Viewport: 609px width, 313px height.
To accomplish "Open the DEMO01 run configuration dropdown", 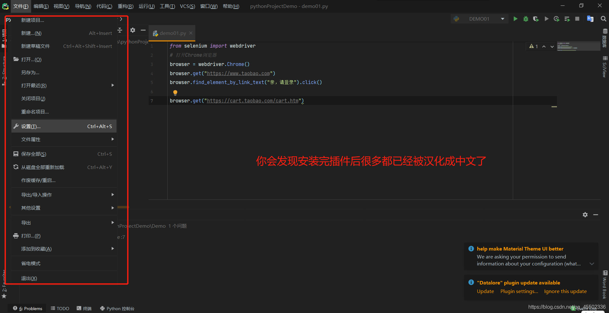I will [479, 19].
